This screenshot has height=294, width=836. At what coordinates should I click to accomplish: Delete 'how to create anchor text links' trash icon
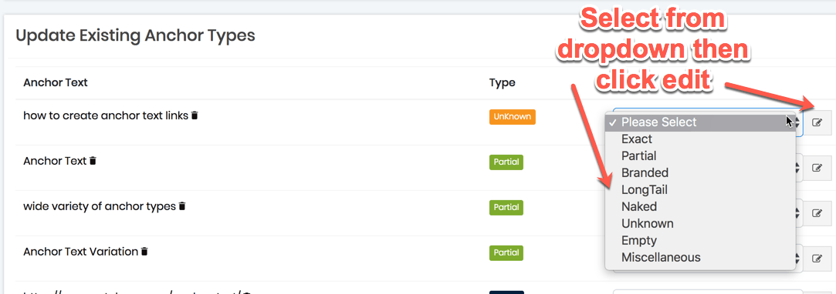coord(195,115)
